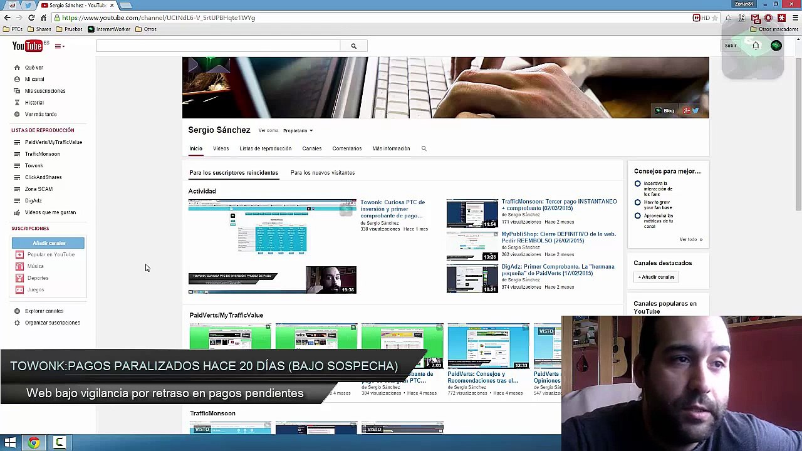Click Añadir canales under Canales destacados
802x451 pixels.
tap(656, 277)
